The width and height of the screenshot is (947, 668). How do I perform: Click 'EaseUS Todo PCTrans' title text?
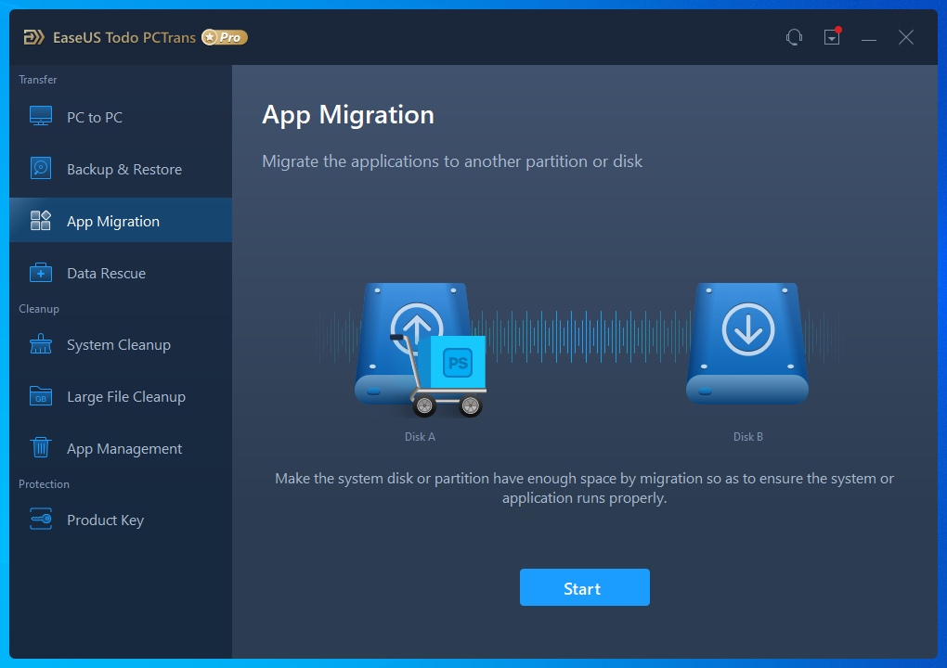pos(123,37)
